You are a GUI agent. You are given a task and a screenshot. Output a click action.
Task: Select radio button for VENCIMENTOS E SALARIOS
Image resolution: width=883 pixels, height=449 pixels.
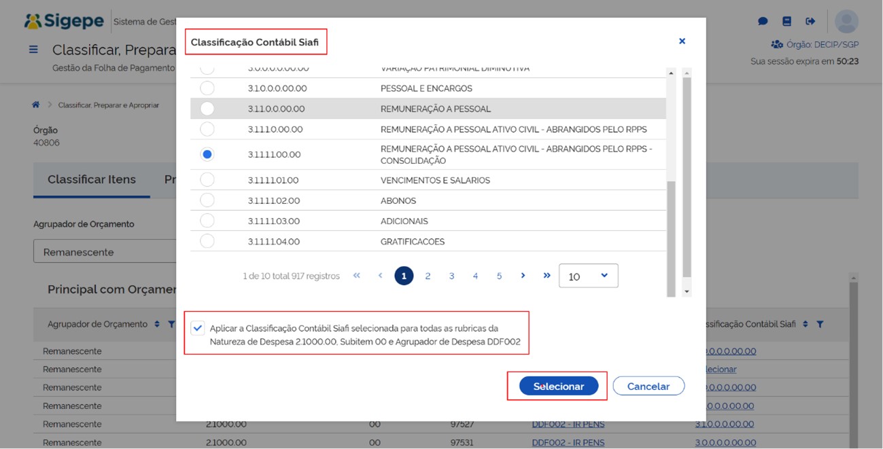coord(207,180)
